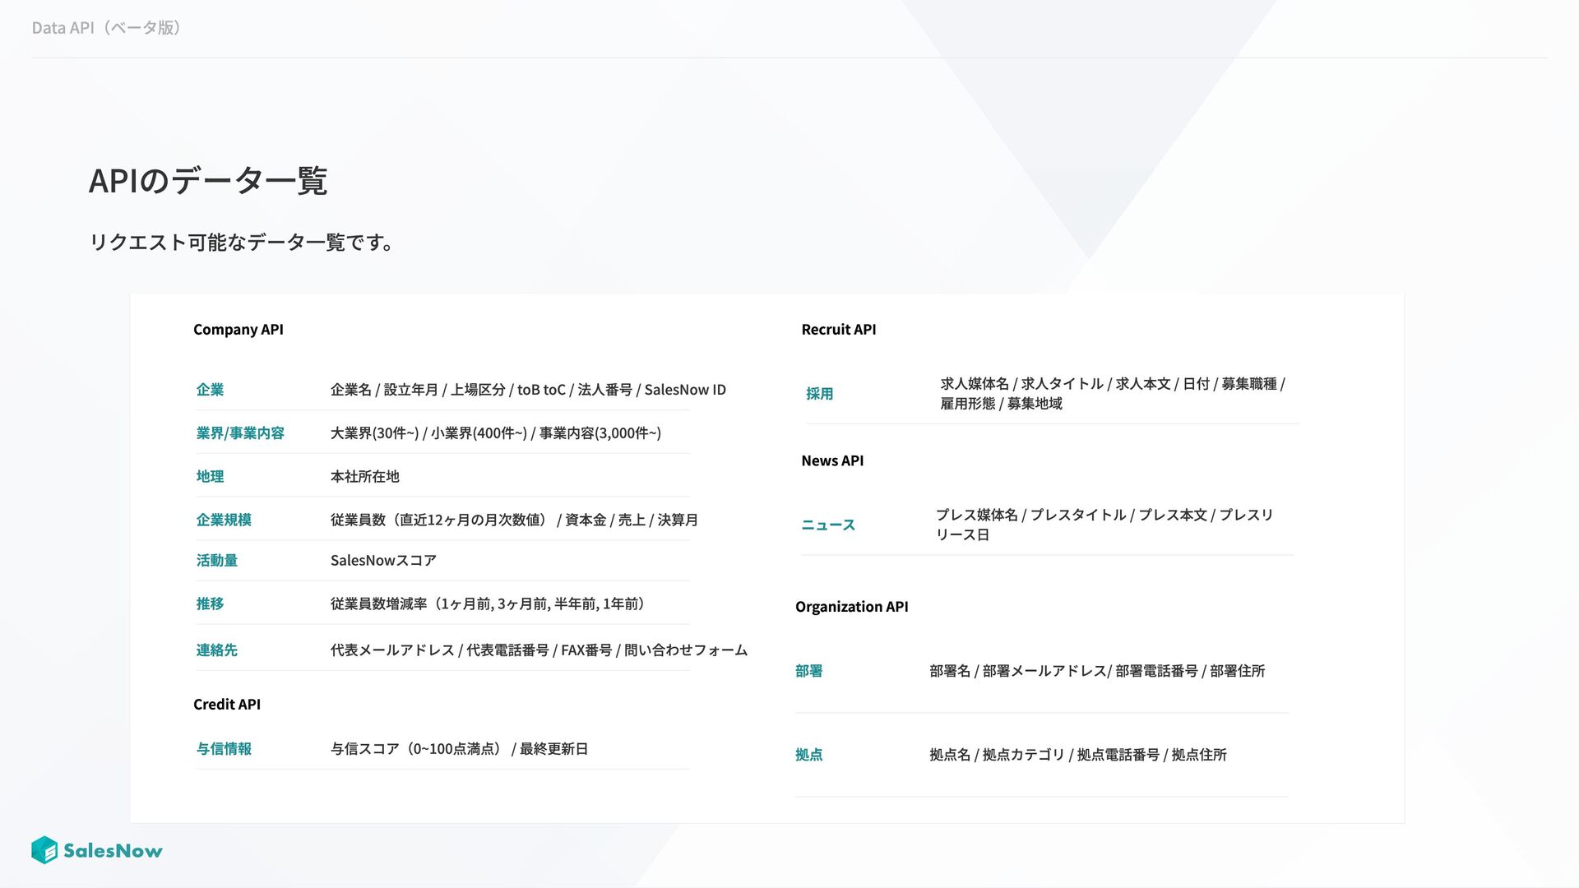This screenshot has width=1579, height=888.
Task: Select the Organization API heading
Action: (851, 607)
